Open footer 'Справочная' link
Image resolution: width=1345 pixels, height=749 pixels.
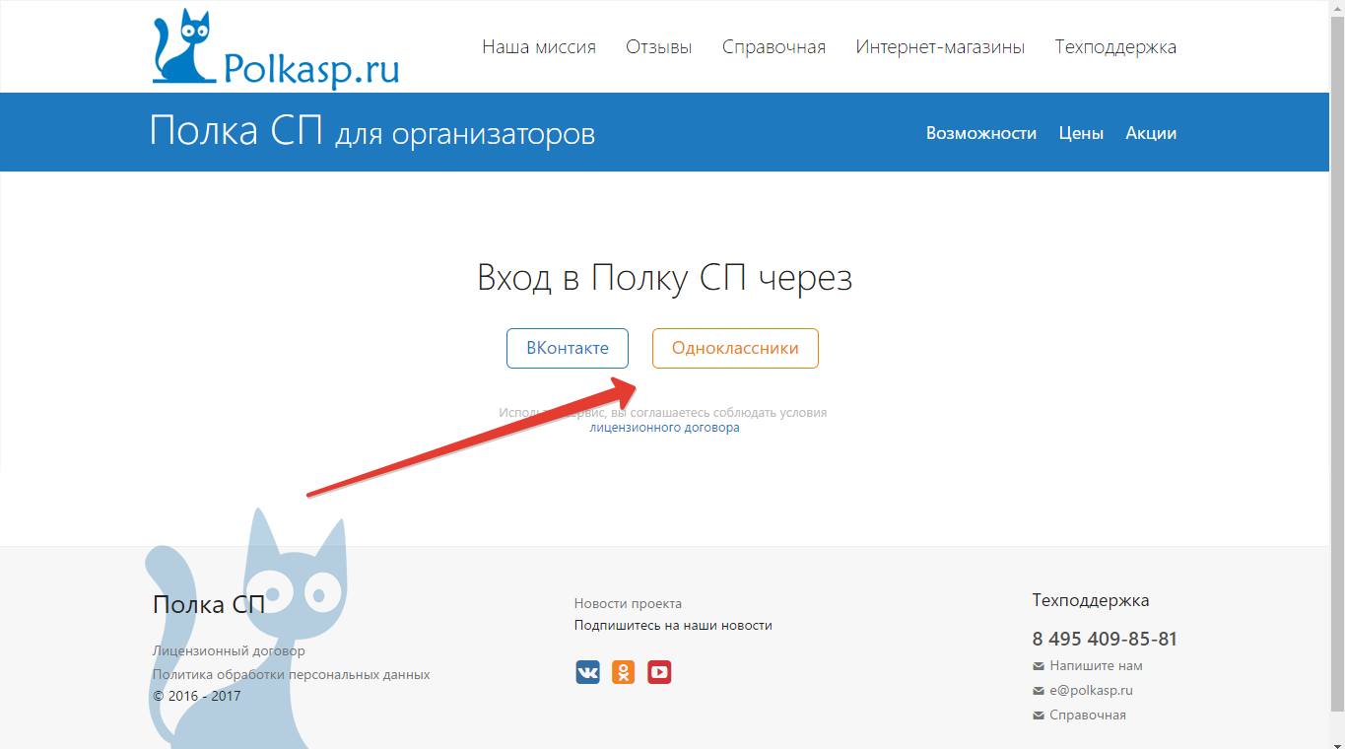[x=1088, y=715]
